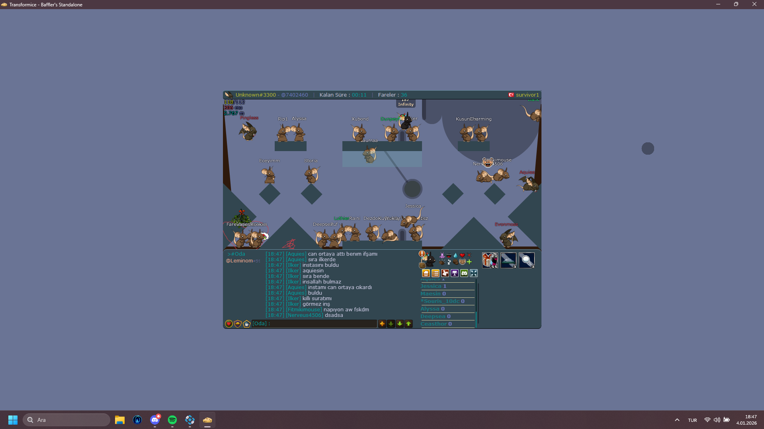
Task: Choose the blue teardrop cry emote
Action: coord(455,255)
